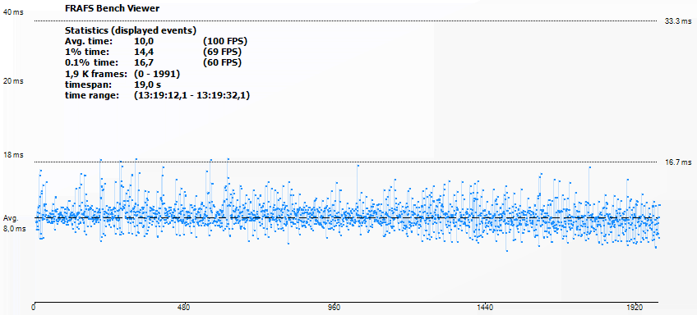697x315 pixels.
Task: Click the 'Avg. time:' label
Action: [89, 41]
